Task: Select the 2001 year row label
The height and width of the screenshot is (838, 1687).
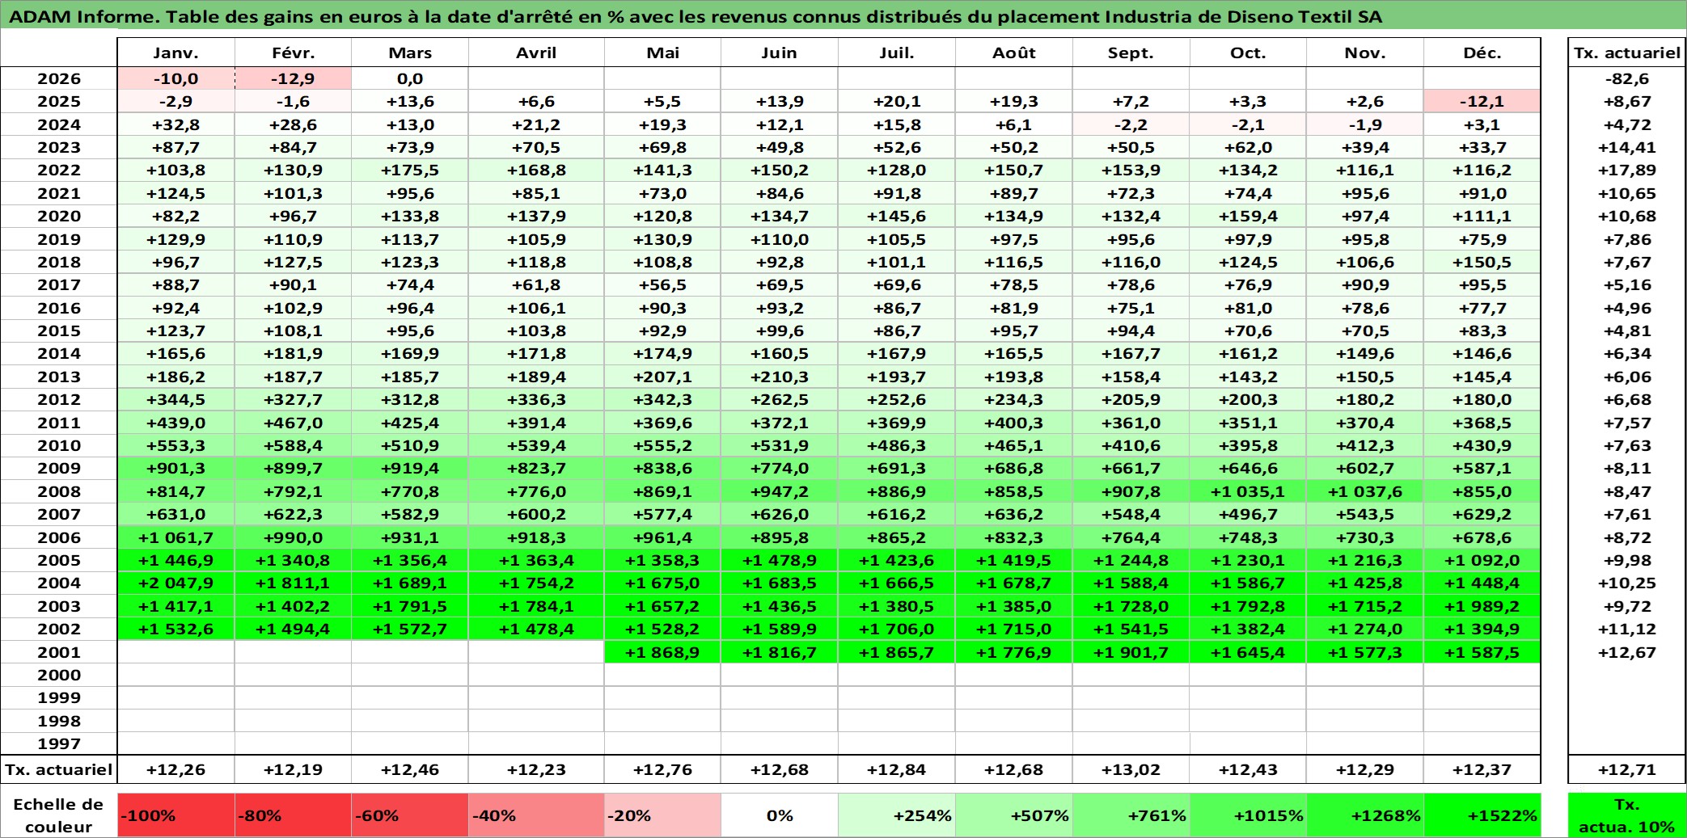Action: (59, 652)
